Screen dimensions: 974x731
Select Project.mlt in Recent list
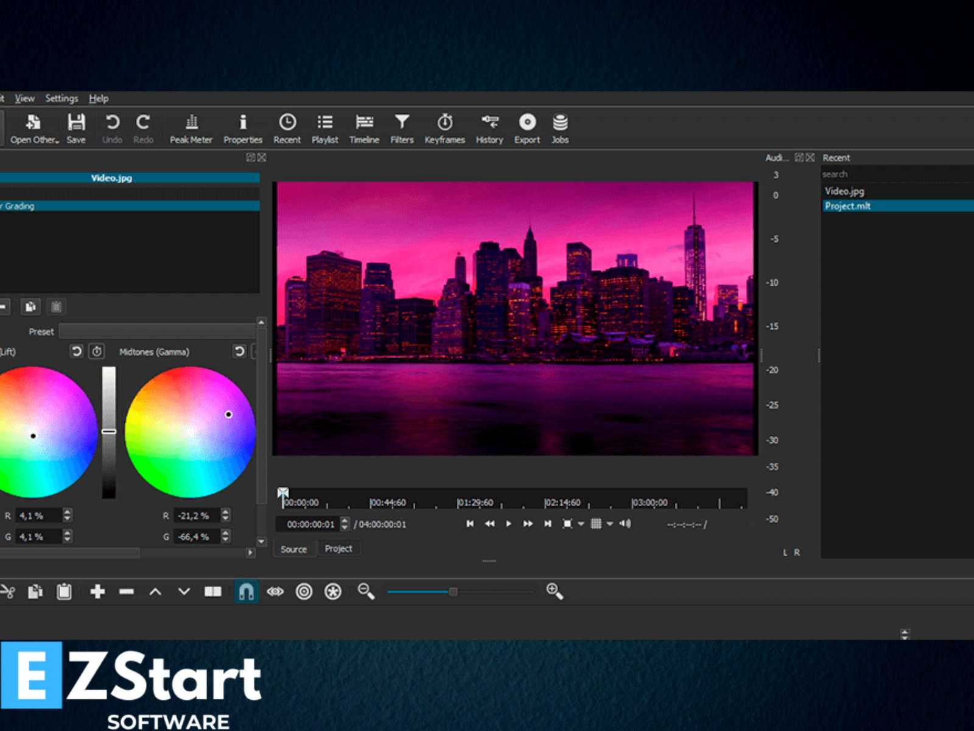pyautogui.click(x=898, y=206)
